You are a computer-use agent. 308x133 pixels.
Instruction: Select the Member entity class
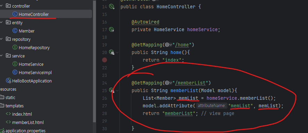[26, 31]
